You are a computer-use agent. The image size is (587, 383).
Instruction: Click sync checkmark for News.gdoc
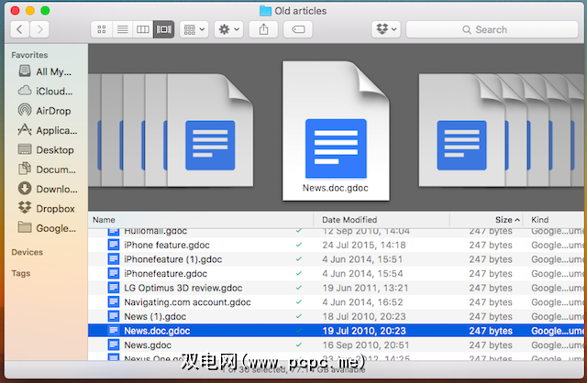tap(298, 345)
